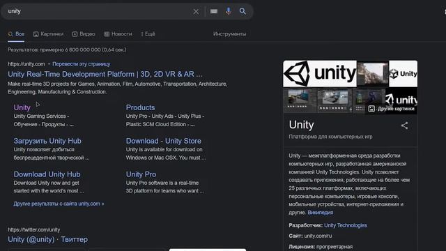The image size is (446, 251).
Task: Open Unity Real-Time Development Platform result
Action: point(105,75)
